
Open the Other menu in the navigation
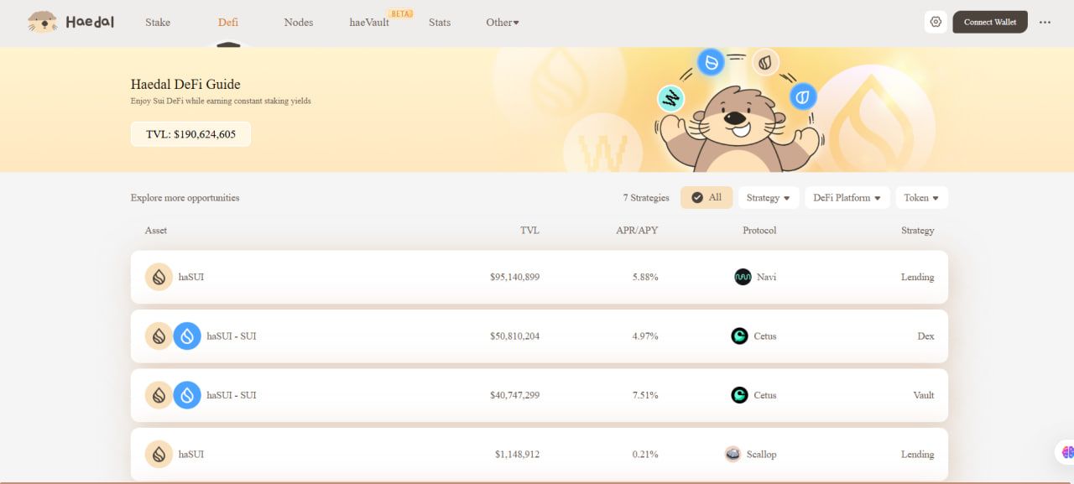(x=502, y=23)
